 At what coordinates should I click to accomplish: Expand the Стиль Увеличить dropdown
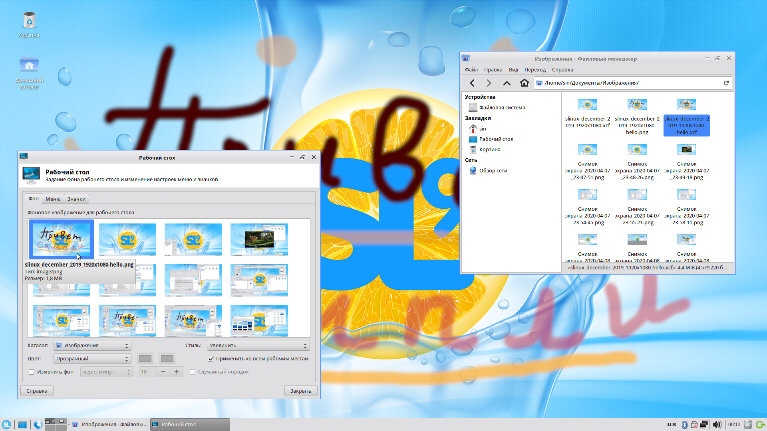[x=258, y=346]
